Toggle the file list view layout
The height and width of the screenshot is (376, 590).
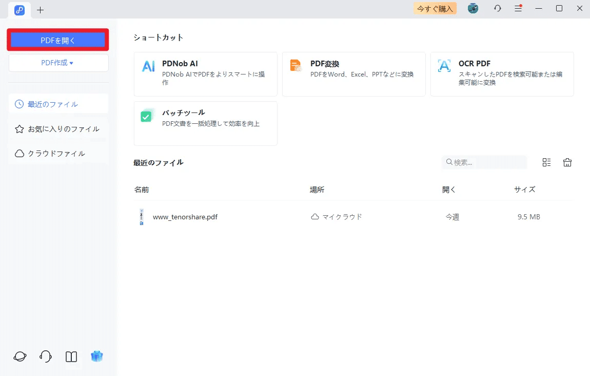pyautogui.click(x=546, y=162)
